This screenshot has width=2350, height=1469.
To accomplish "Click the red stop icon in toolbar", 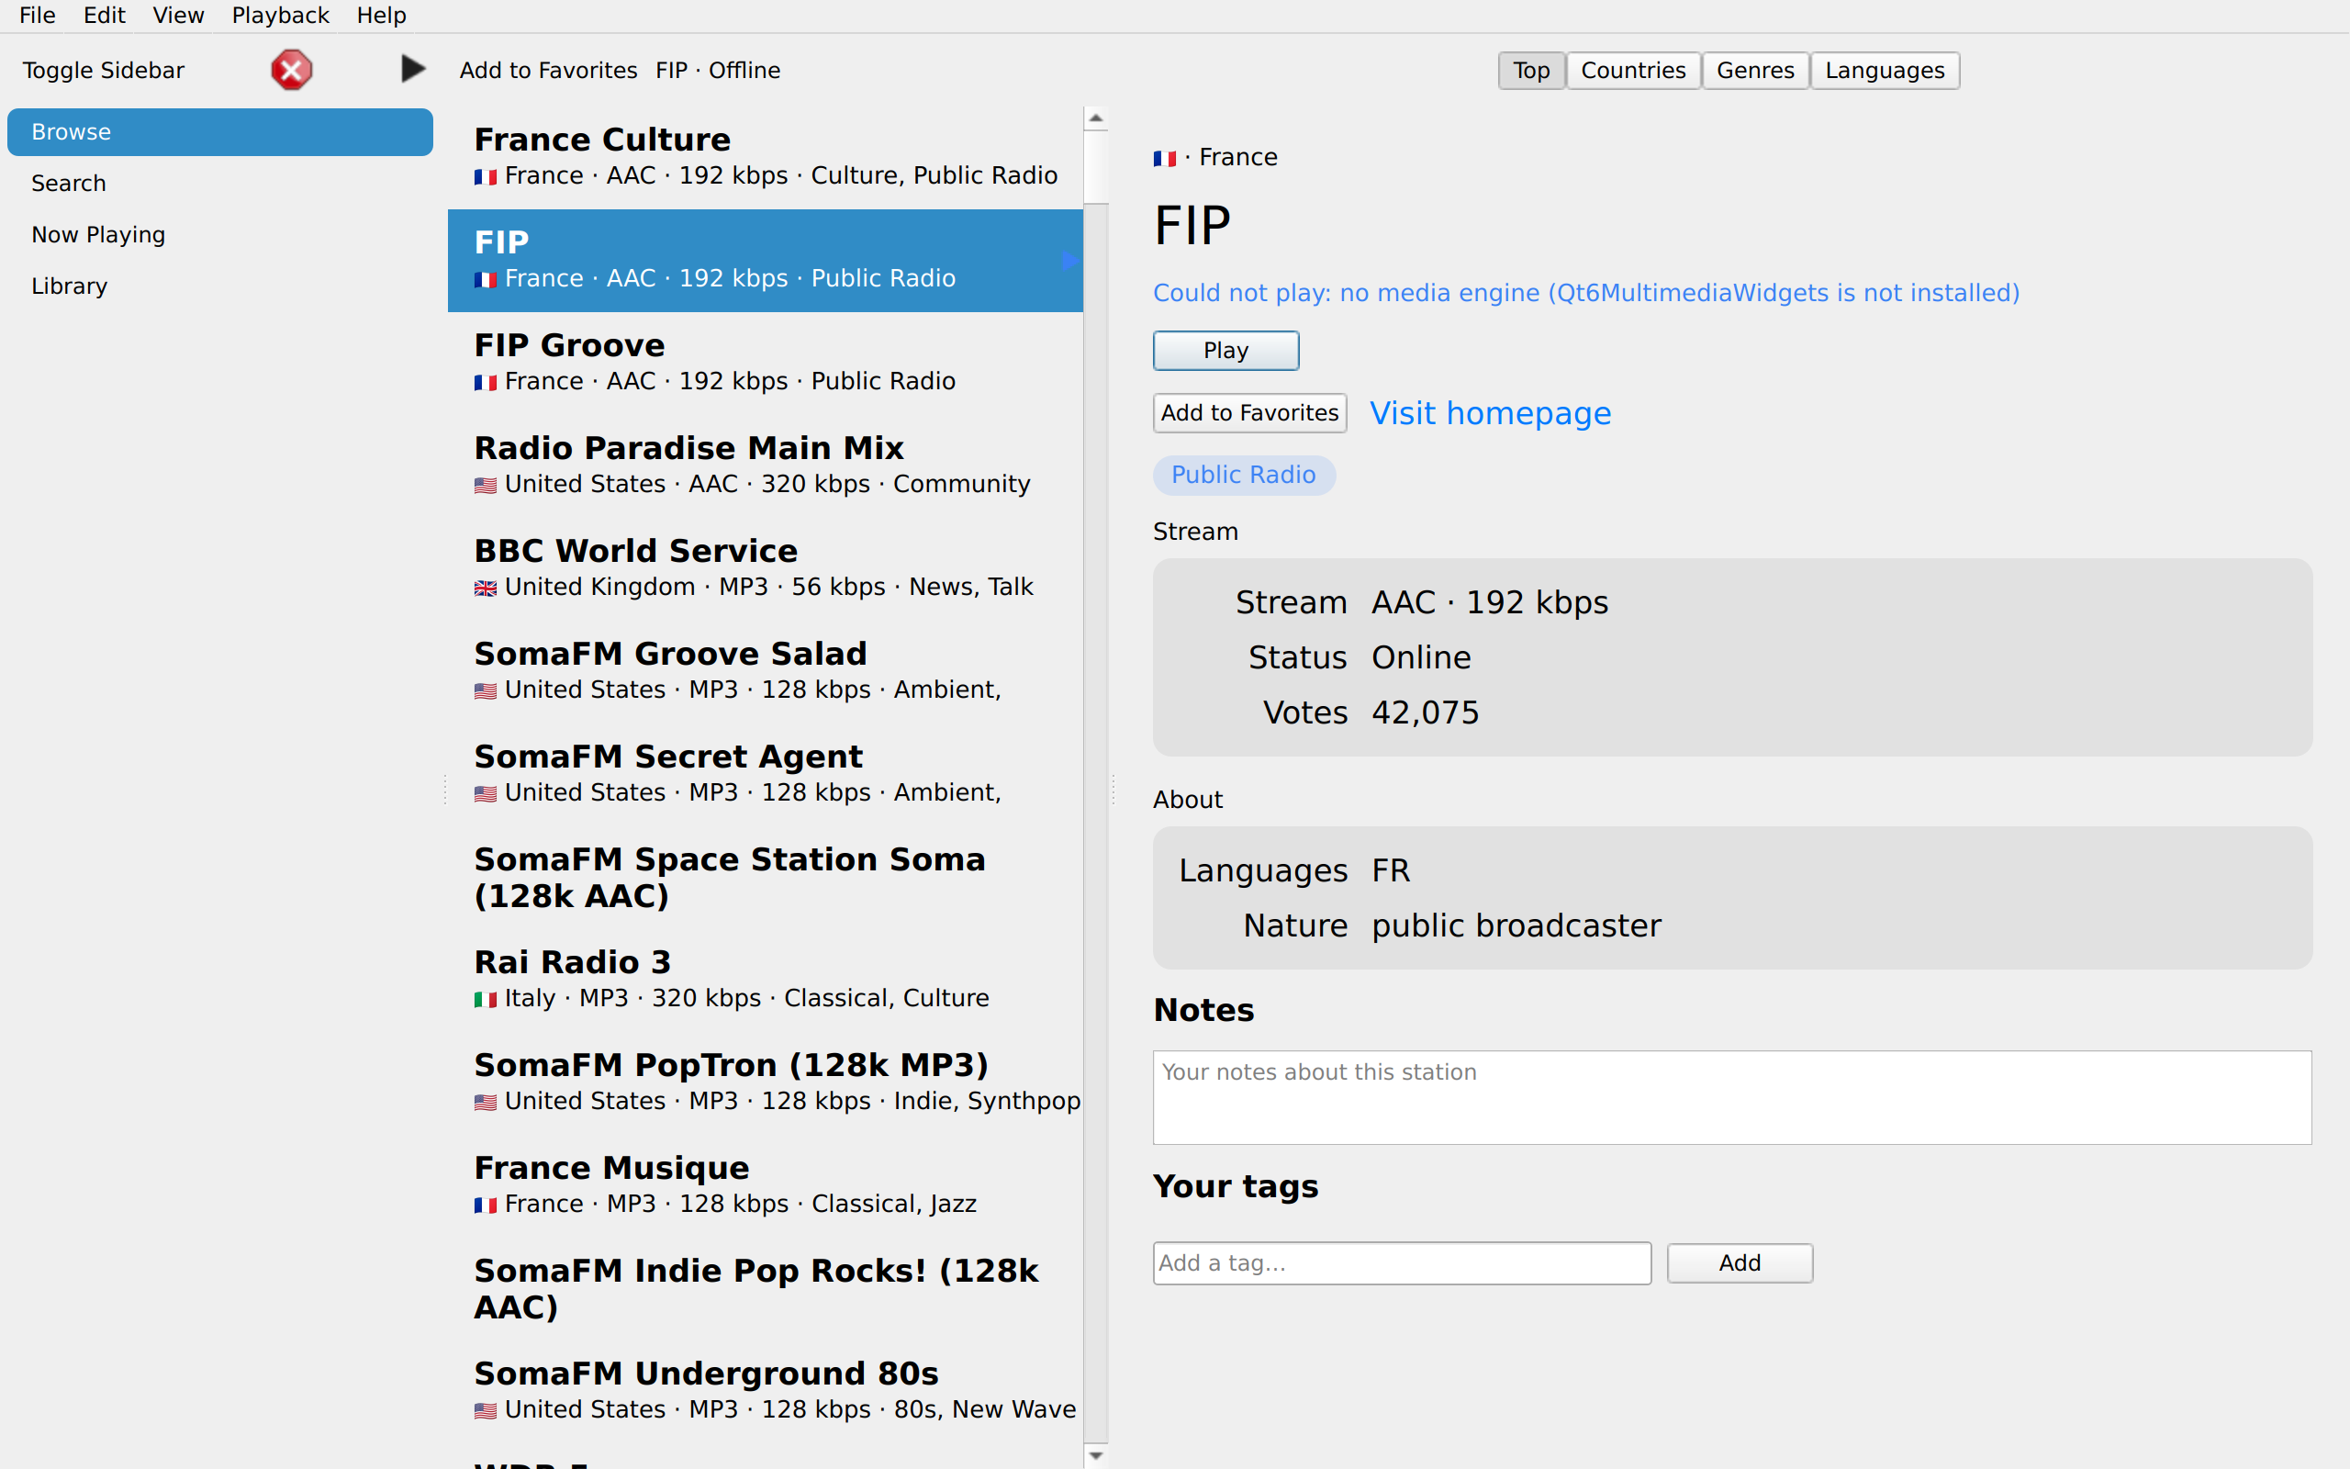I will [291, 70].
